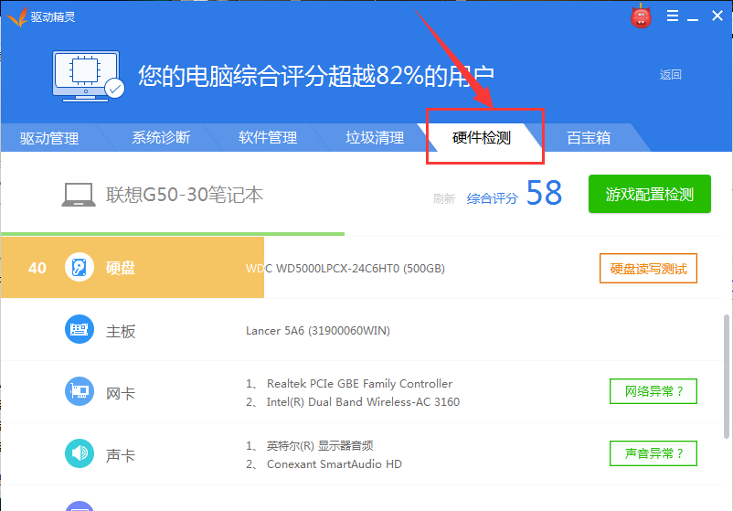Image resolution: width=733 pixels, height=511 pixels.
Task: Click the red monster mascot icon
Action: [641, 16]
